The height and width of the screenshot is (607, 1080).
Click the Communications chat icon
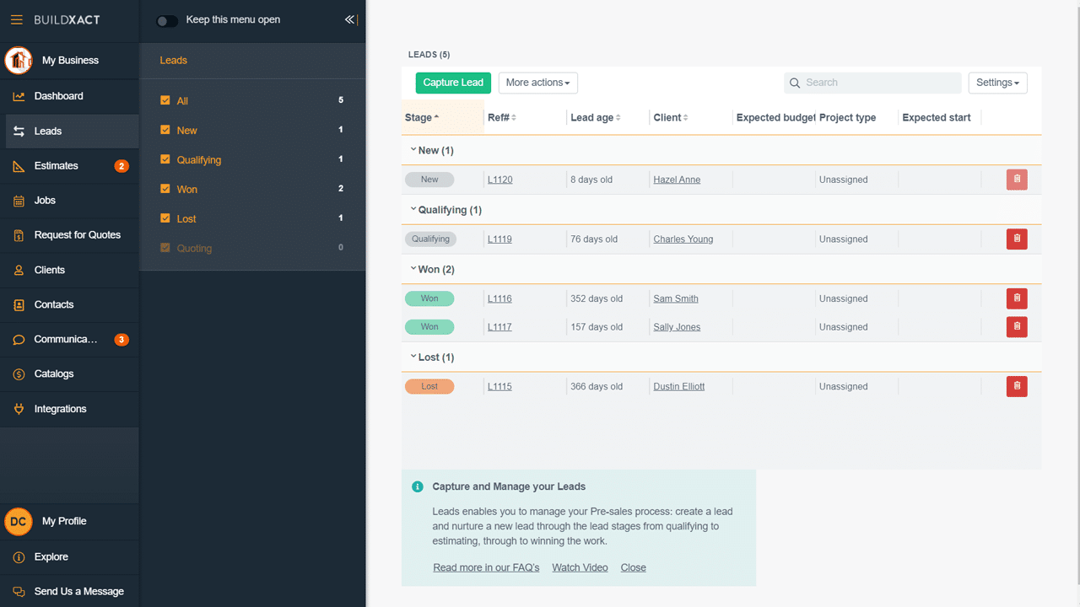tap(19, 339)
